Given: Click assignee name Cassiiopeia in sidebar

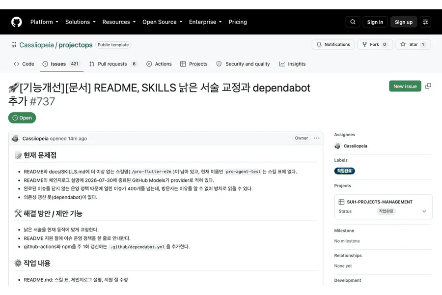Looking at the screenshot, I should pyautogui.click(x=356, y=146).
